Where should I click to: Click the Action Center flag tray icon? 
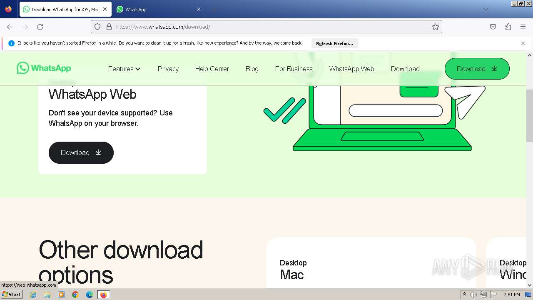(x=493, y=295)
